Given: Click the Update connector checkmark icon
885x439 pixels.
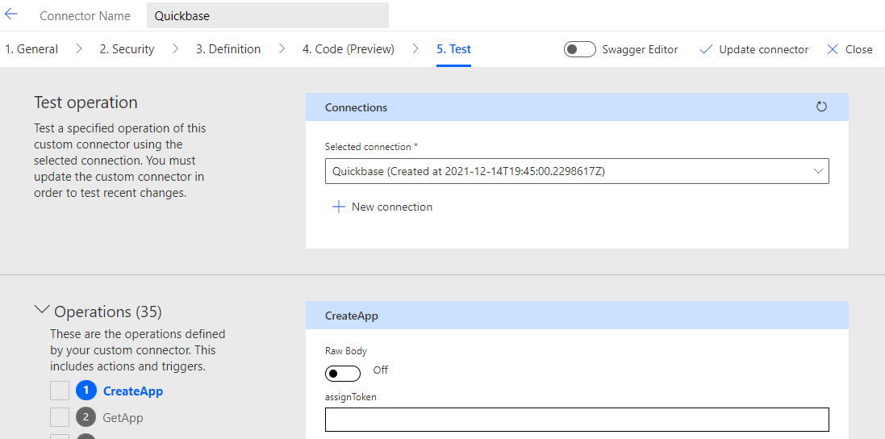Looking at the screenshot, I should coord(706,49).
